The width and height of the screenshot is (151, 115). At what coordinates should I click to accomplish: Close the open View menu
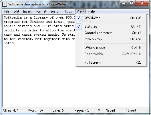(80, 11)
